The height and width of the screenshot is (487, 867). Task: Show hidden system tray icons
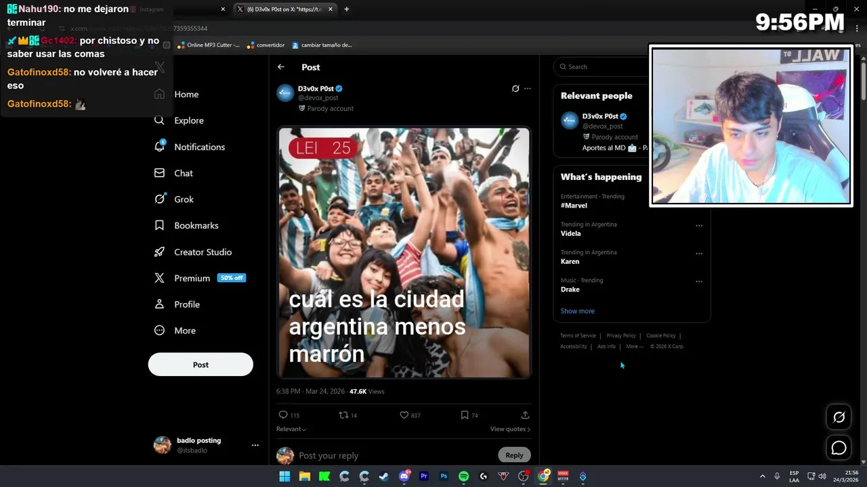click(762, 476)
